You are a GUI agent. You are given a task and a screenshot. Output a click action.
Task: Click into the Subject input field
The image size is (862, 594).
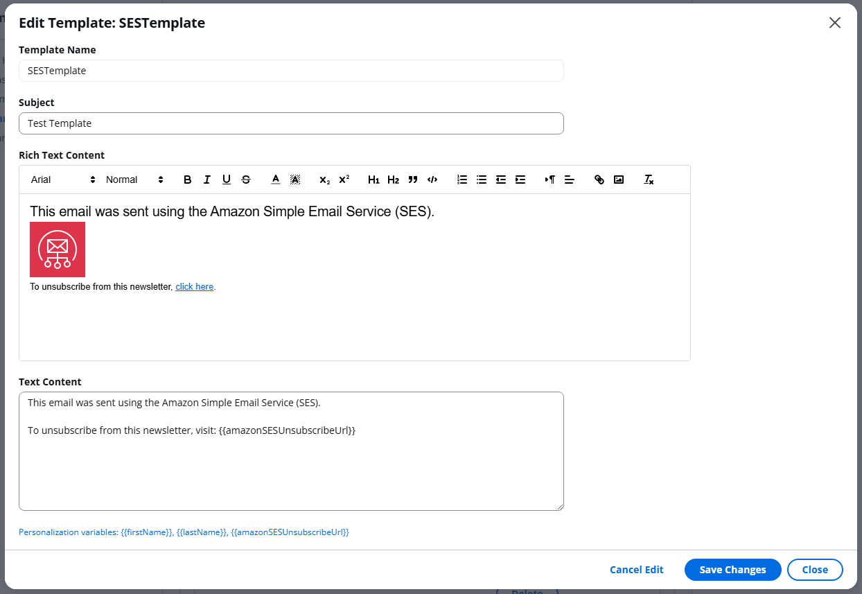coord(291,123)
